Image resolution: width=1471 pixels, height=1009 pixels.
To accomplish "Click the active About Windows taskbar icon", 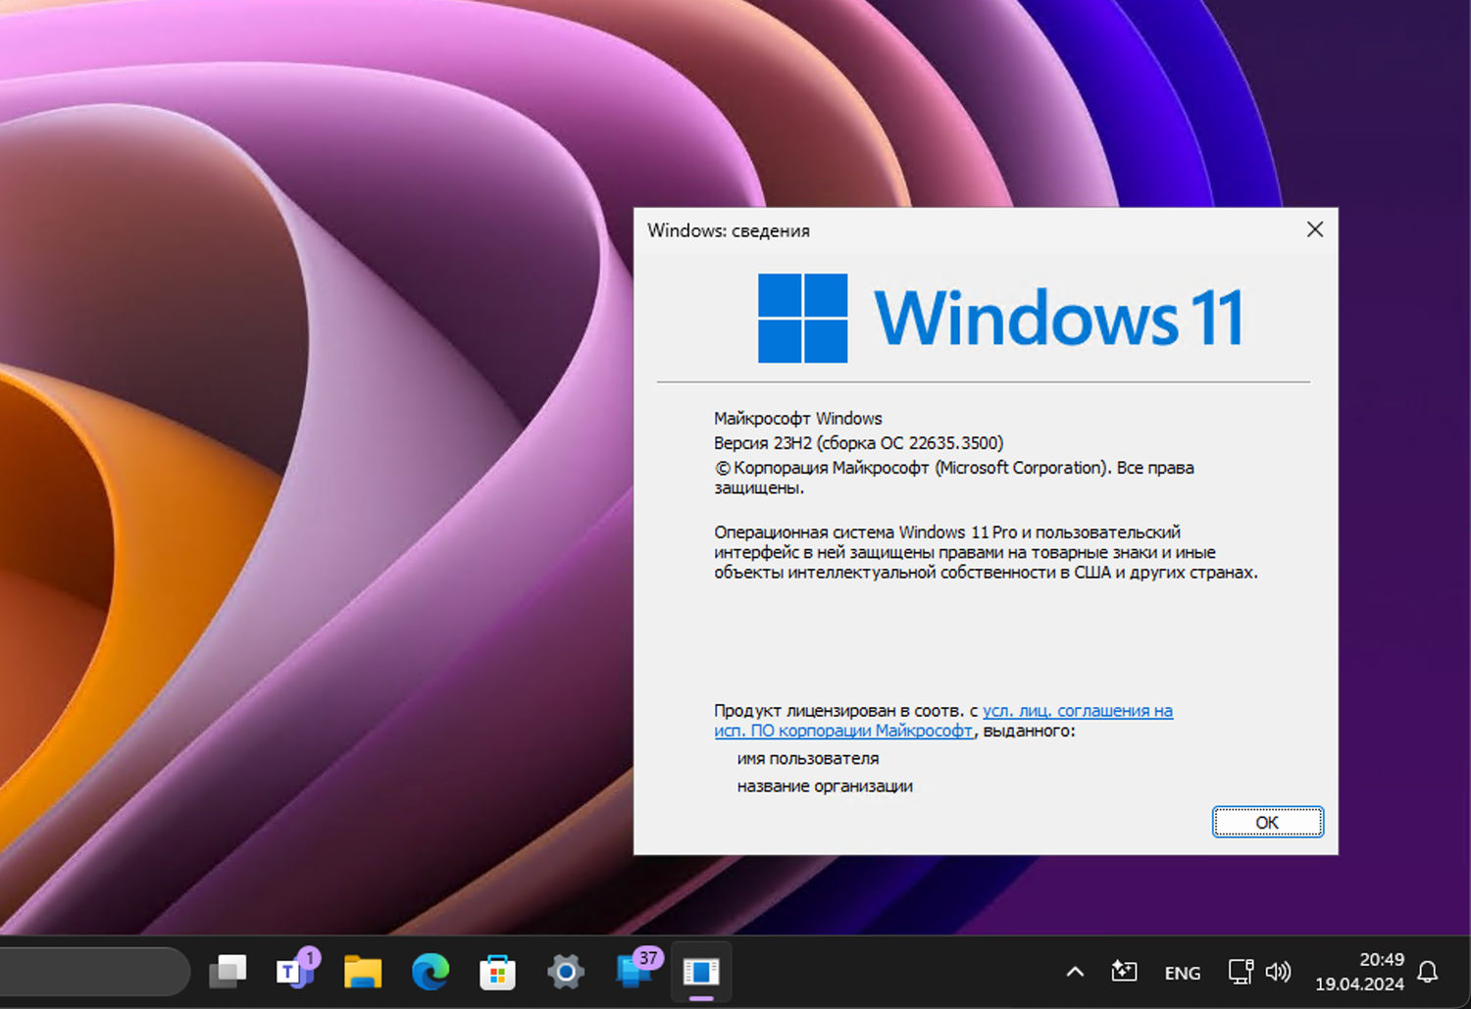I will 702,972.
